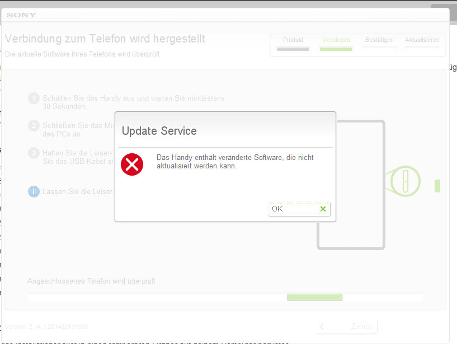Click the step 1 number circle icon
The width and height of the screenshot is (457, 344).
34,98
